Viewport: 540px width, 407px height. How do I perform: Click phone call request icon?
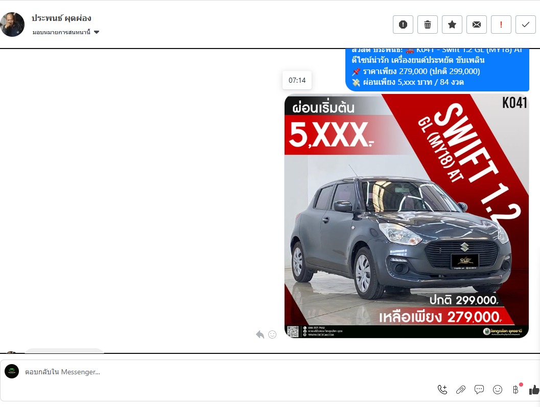tap(442, 390)
